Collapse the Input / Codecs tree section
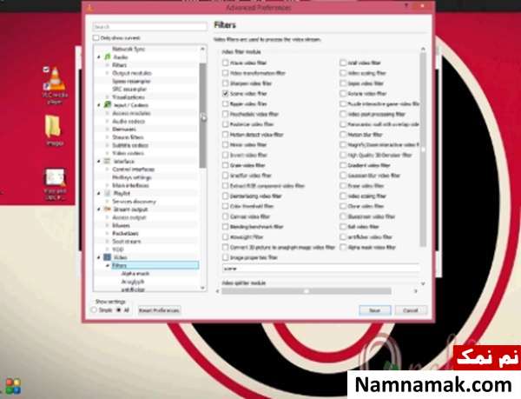The width and height of the screenshot is (521, 399). (99, 105)
